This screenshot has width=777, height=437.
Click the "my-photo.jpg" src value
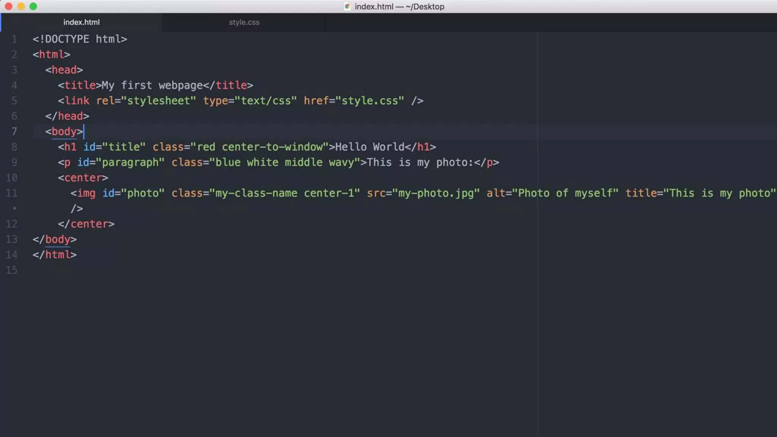tap(436, 193)
